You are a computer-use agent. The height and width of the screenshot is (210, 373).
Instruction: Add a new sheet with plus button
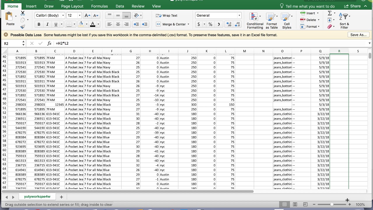click(x=61, y=197)
